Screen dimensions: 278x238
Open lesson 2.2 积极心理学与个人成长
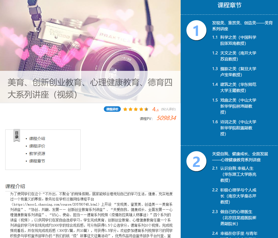238,196
